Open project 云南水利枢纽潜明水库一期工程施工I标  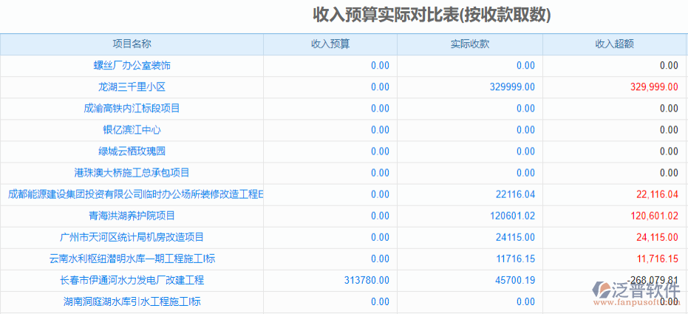click(x=132, y=259)
